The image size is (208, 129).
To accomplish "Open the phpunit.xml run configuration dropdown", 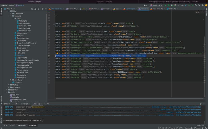I will (156, 5).
